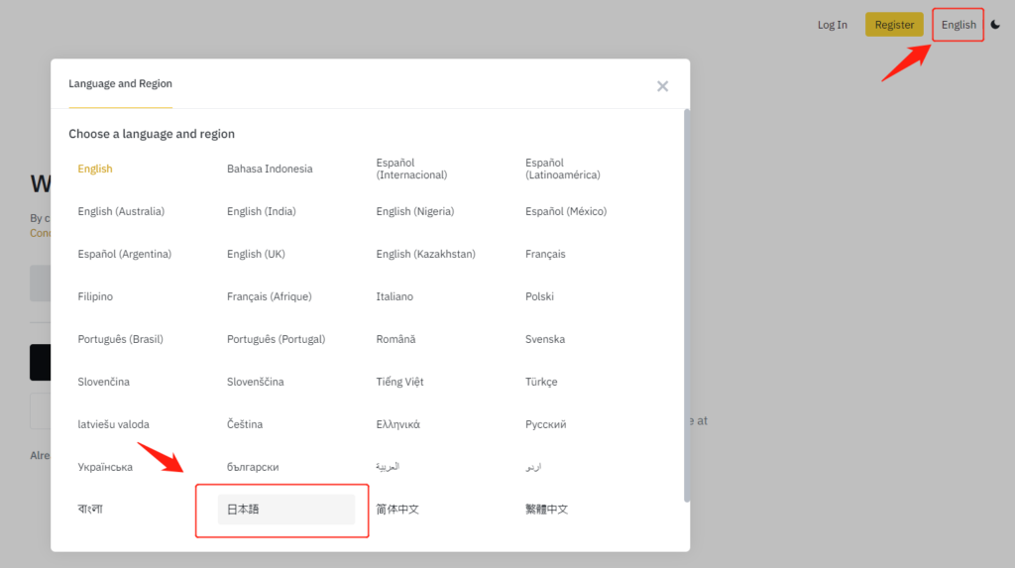Select Slovenščina language

click(255, 382)
